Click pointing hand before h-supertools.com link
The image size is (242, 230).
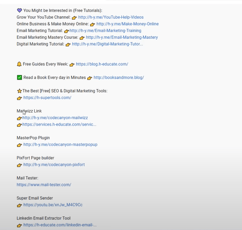pos(19,98)
